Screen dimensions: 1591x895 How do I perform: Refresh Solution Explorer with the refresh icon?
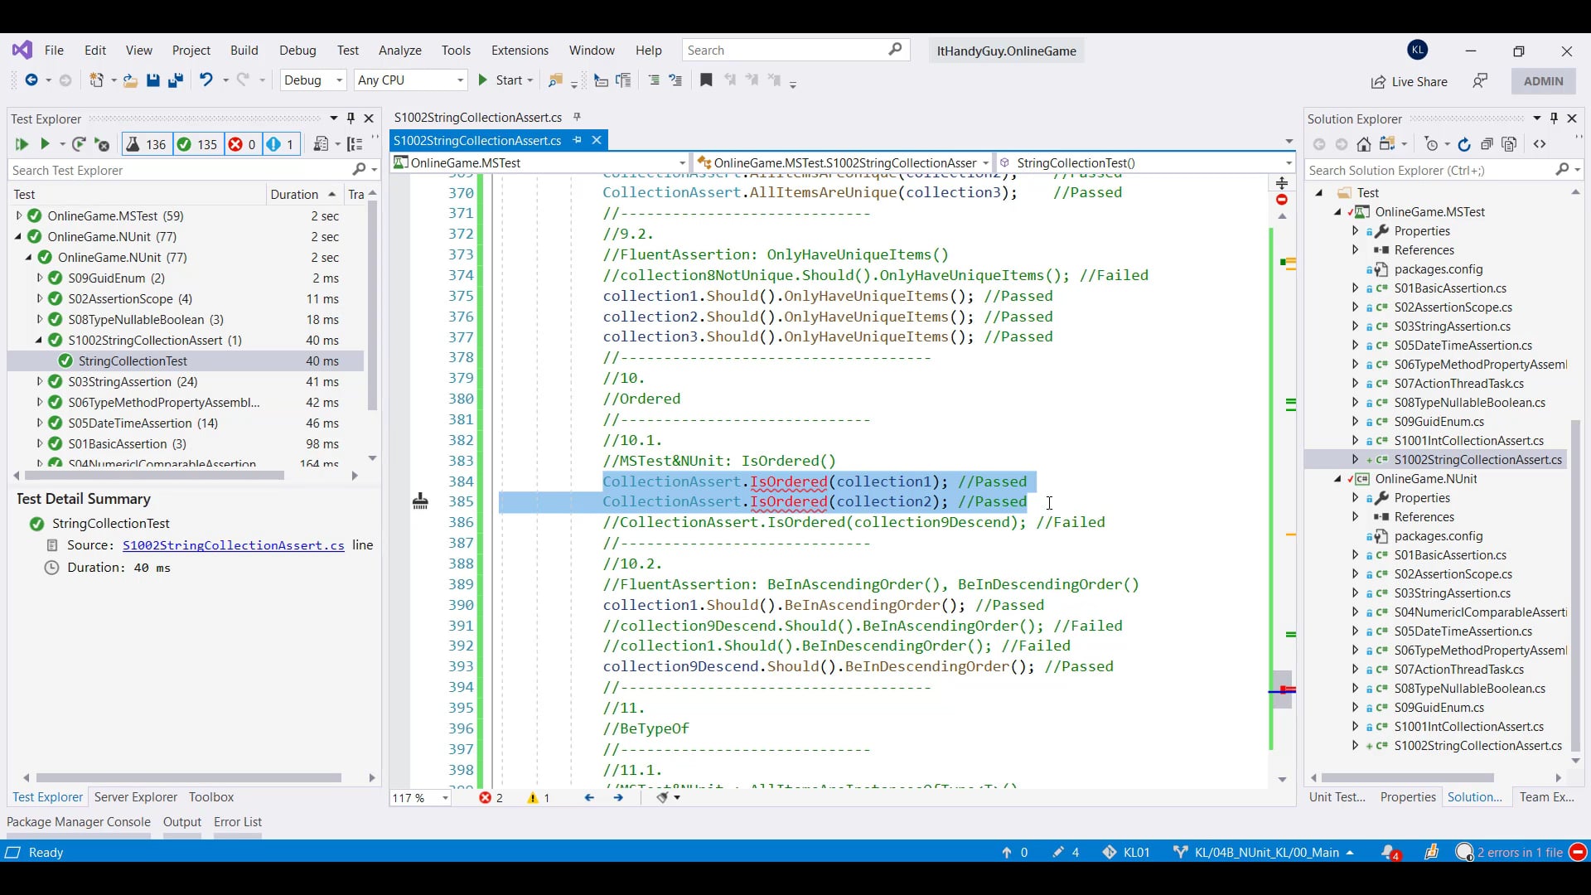[x=1464, y=144]
